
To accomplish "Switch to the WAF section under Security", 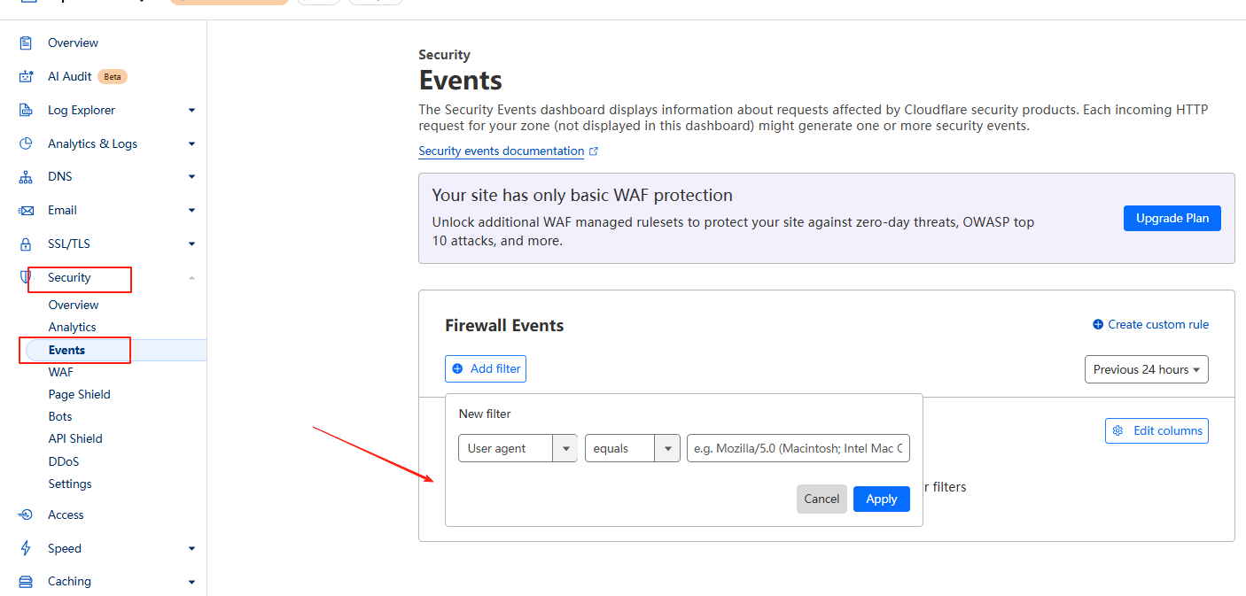I will [60, 371].
